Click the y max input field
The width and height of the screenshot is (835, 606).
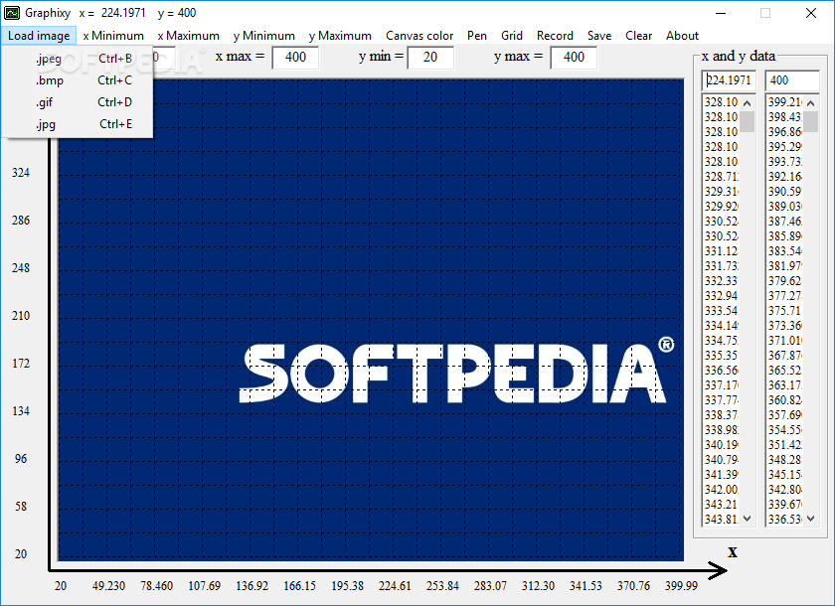point(574,58)
